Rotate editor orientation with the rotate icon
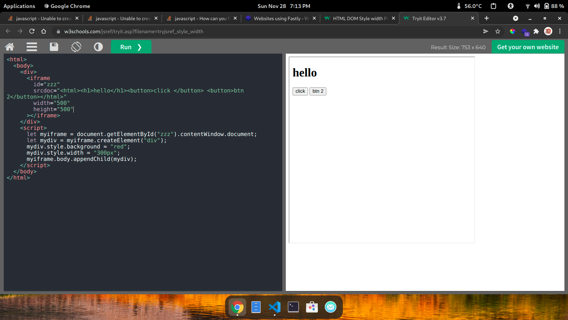 click(76, 47)
